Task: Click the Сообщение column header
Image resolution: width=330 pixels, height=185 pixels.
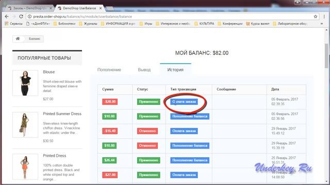Action: click(x=226, y=89)
